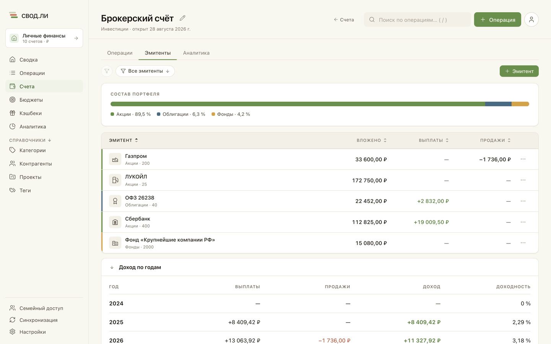Click the Сбербанк bank icon

coord(115,222)
